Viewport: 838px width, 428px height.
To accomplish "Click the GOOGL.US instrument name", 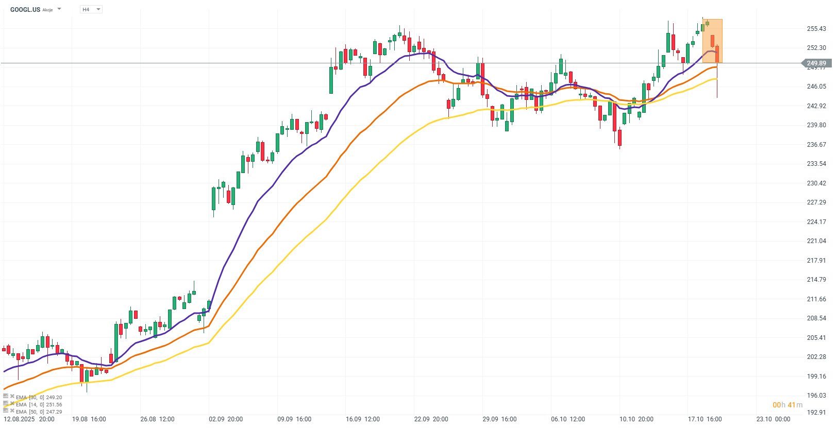I will click(x=25, y=10).
